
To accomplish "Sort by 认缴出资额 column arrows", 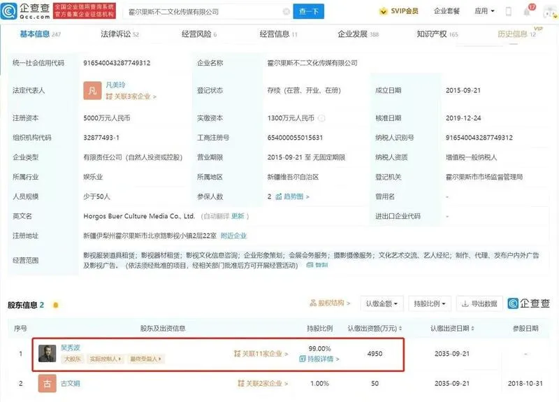I will point(400,328).
